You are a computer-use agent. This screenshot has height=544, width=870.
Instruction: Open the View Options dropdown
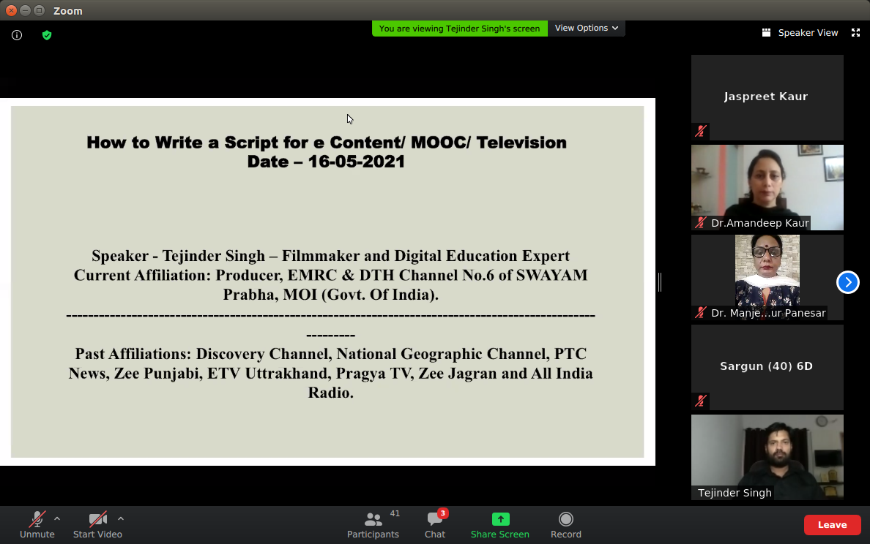coord(586,28)
